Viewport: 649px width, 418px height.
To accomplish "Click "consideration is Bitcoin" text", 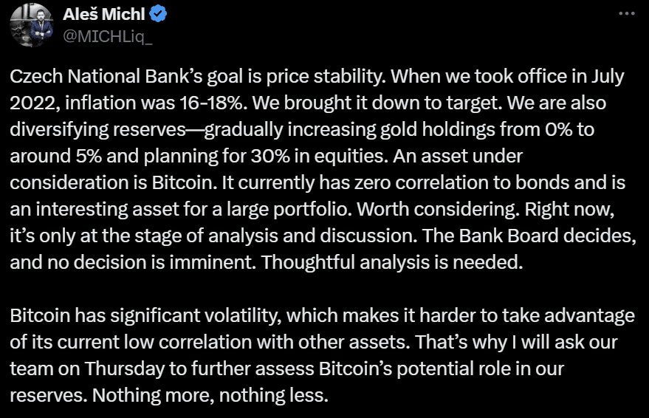I will (113, 182).
